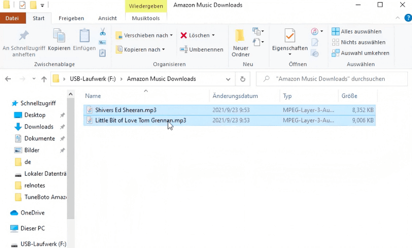Click the Auswahl umkehren icon
Viewport: 412px width, 248px height.
click(336, 53)
